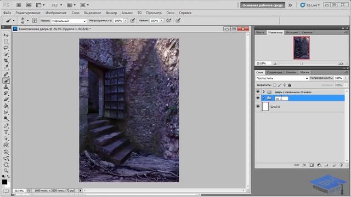This screenshot has height=197, width=351.
Task: Toggle lock position
Action: (284, 85)
